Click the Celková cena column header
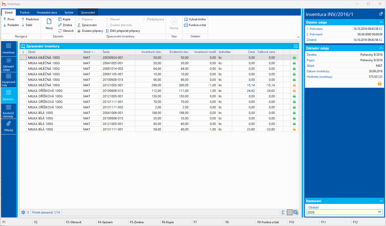Viewport: 386px width, 226px height. click(266, 52)
